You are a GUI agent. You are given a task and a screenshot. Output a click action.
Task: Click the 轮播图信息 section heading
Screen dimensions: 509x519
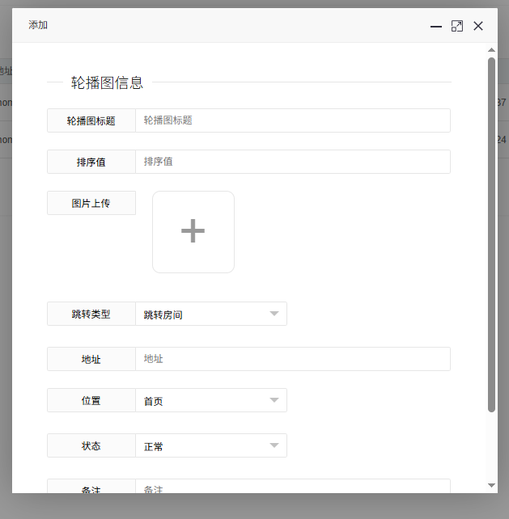tap(107, 82)
